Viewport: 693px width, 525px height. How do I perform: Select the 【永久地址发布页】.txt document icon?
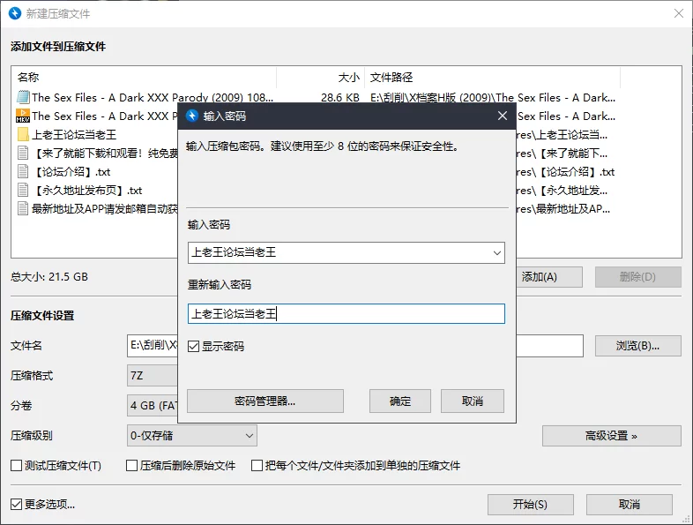23,191
